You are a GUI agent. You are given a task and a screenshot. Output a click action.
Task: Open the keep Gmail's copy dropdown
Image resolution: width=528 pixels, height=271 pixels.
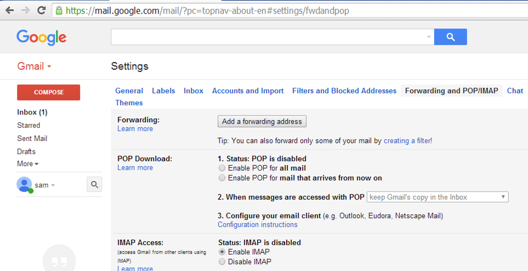click(x=438, y=197)
